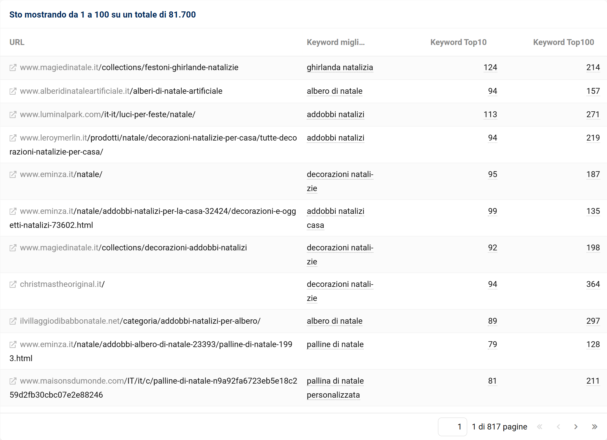Open external link icon for eminza palline-di-natale URL
The image size is (607, 440).
click(13, 345)
